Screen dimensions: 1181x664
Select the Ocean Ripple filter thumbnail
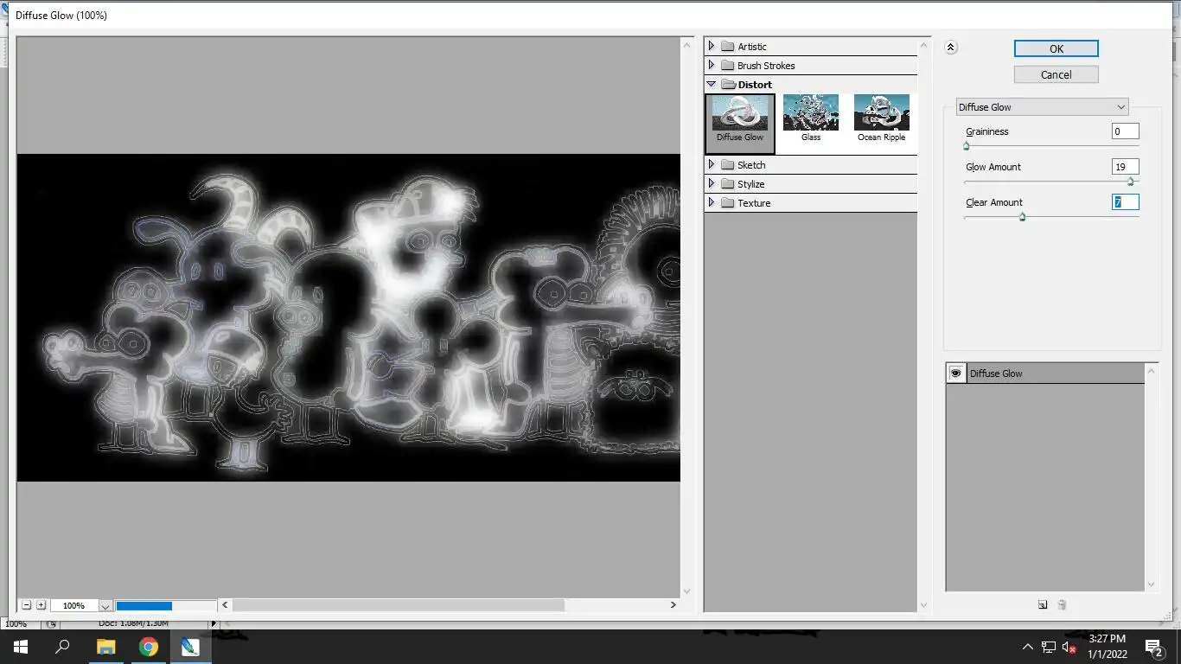[881, 119]
